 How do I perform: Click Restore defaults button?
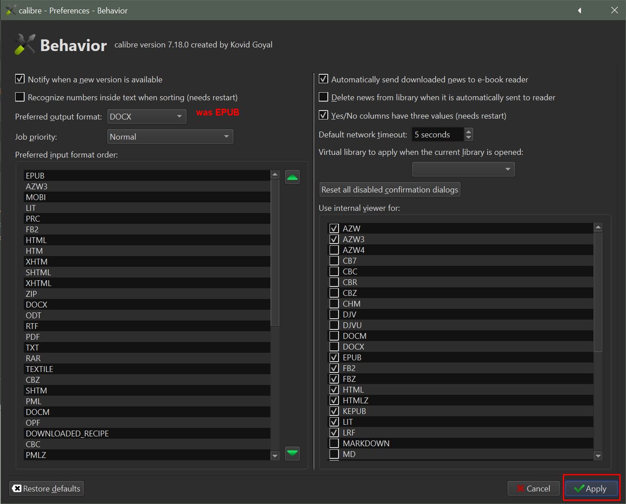47,488
